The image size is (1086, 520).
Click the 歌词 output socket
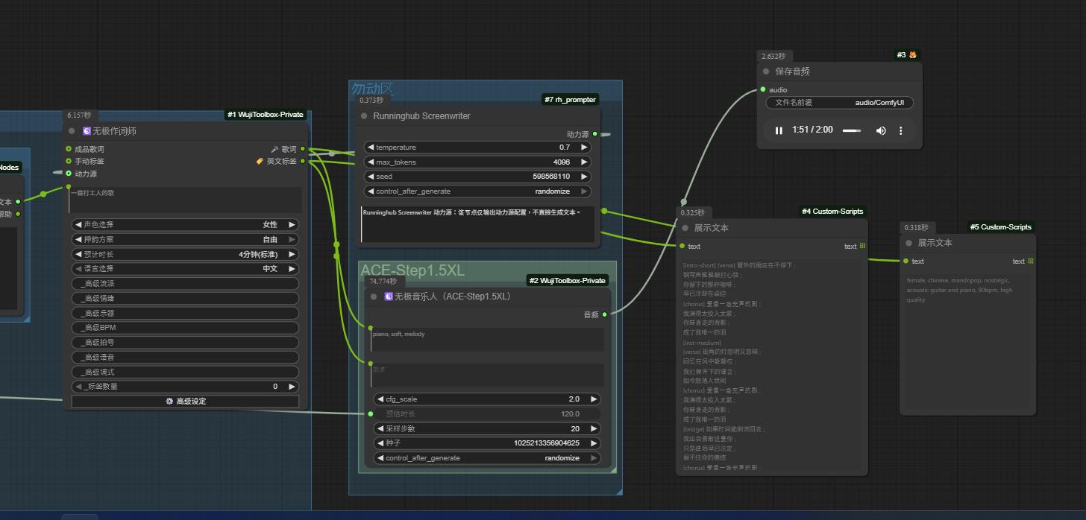pyautogui.click(x=302, y=149)
